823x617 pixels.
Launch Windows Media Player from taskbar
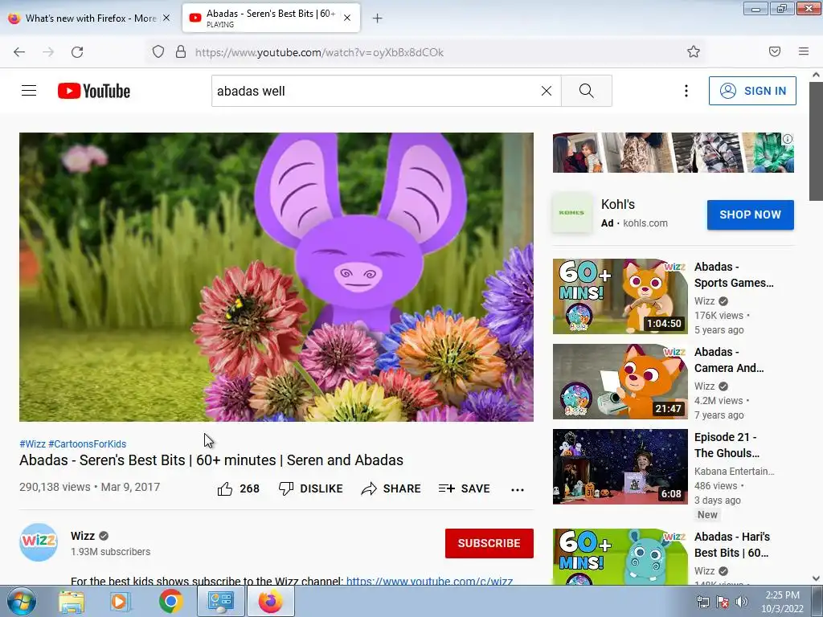(x=120, y=601)
